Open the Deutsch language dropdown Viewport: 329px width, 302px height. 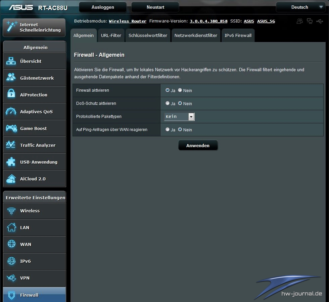(x=301, y=7)
